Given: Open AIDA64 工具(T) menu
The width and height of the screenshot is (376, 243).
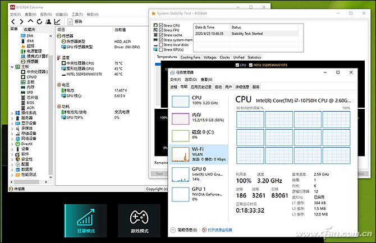Looking at the screenshot, I should 77,15.
